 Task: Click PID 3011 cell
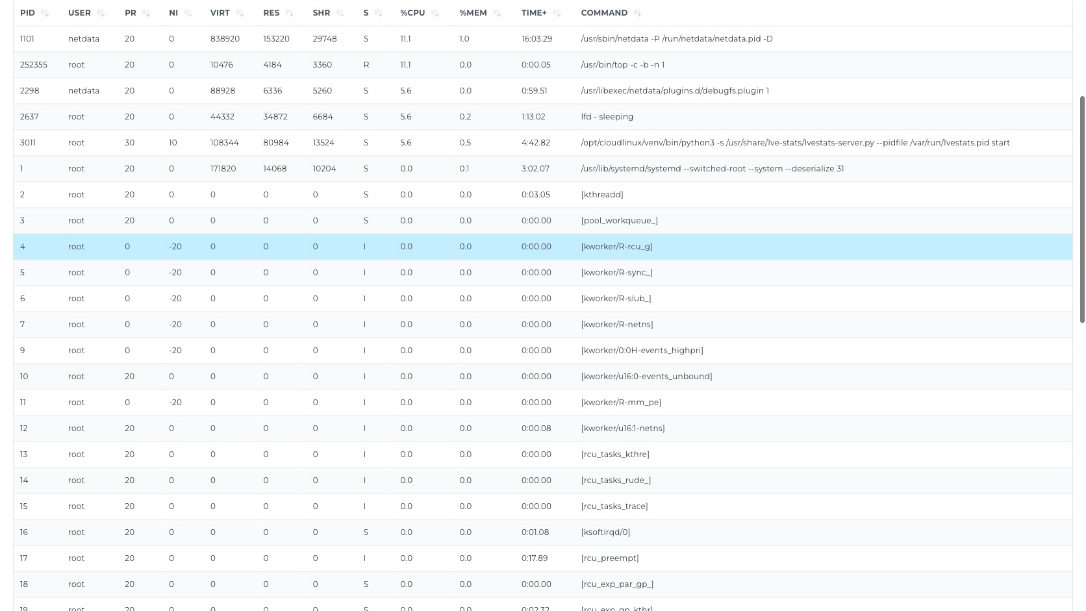pos(28,143)
